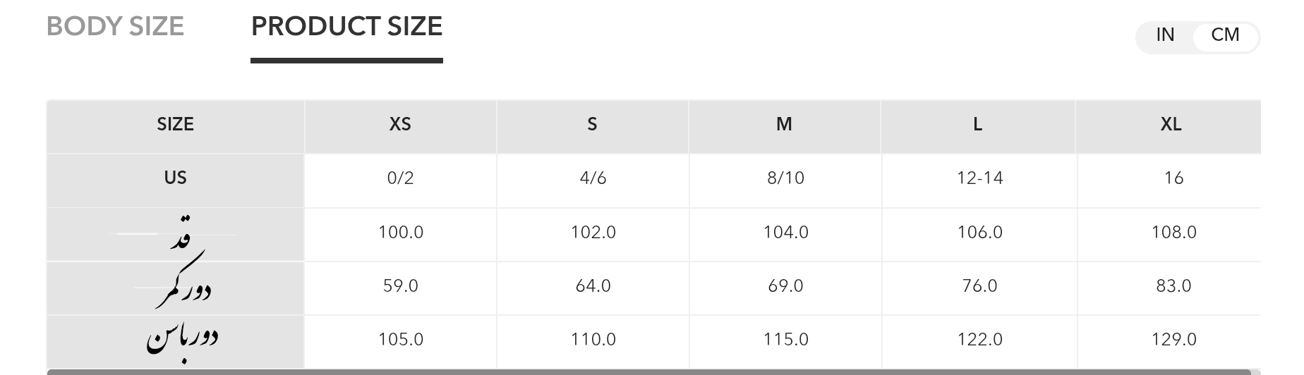1304x375 pixels.
Task: Select CM unit option
Action: 1225,35
